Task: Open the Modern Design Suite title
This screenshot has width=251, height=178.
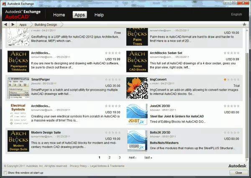Action: 46,132
